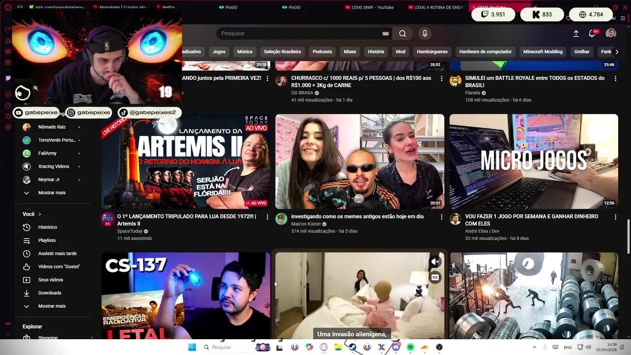Unmute the inline video preview

[435, 262]
